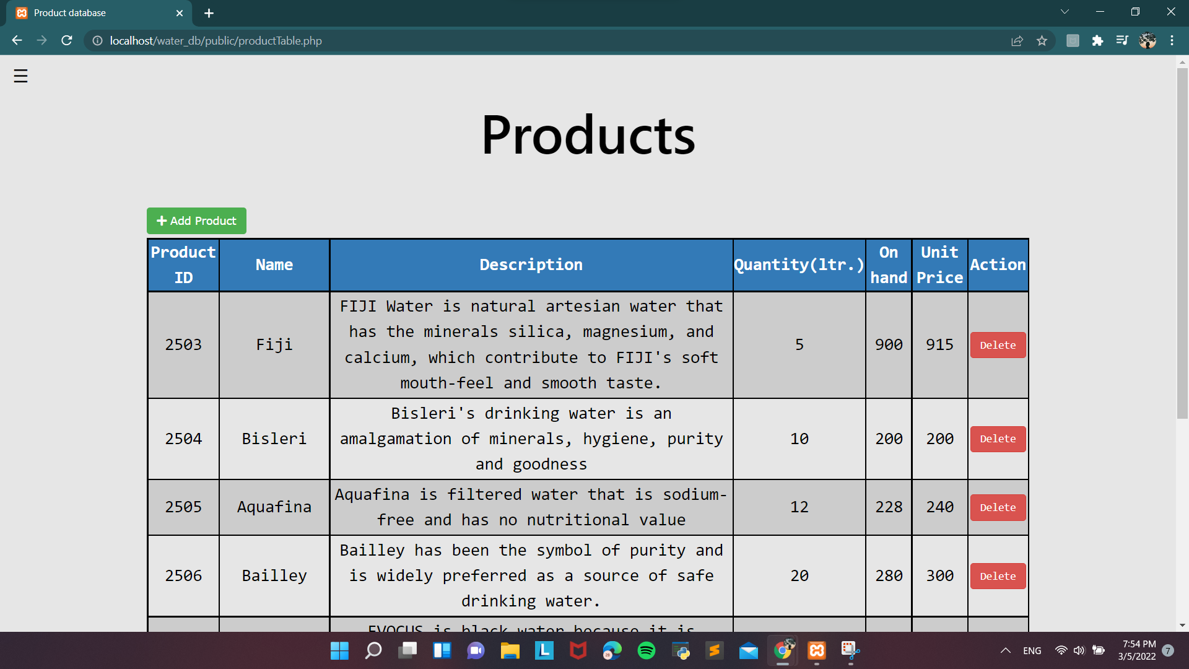
Task: Start McAfee from the taskbar
Action: click(x=578, y=650)
